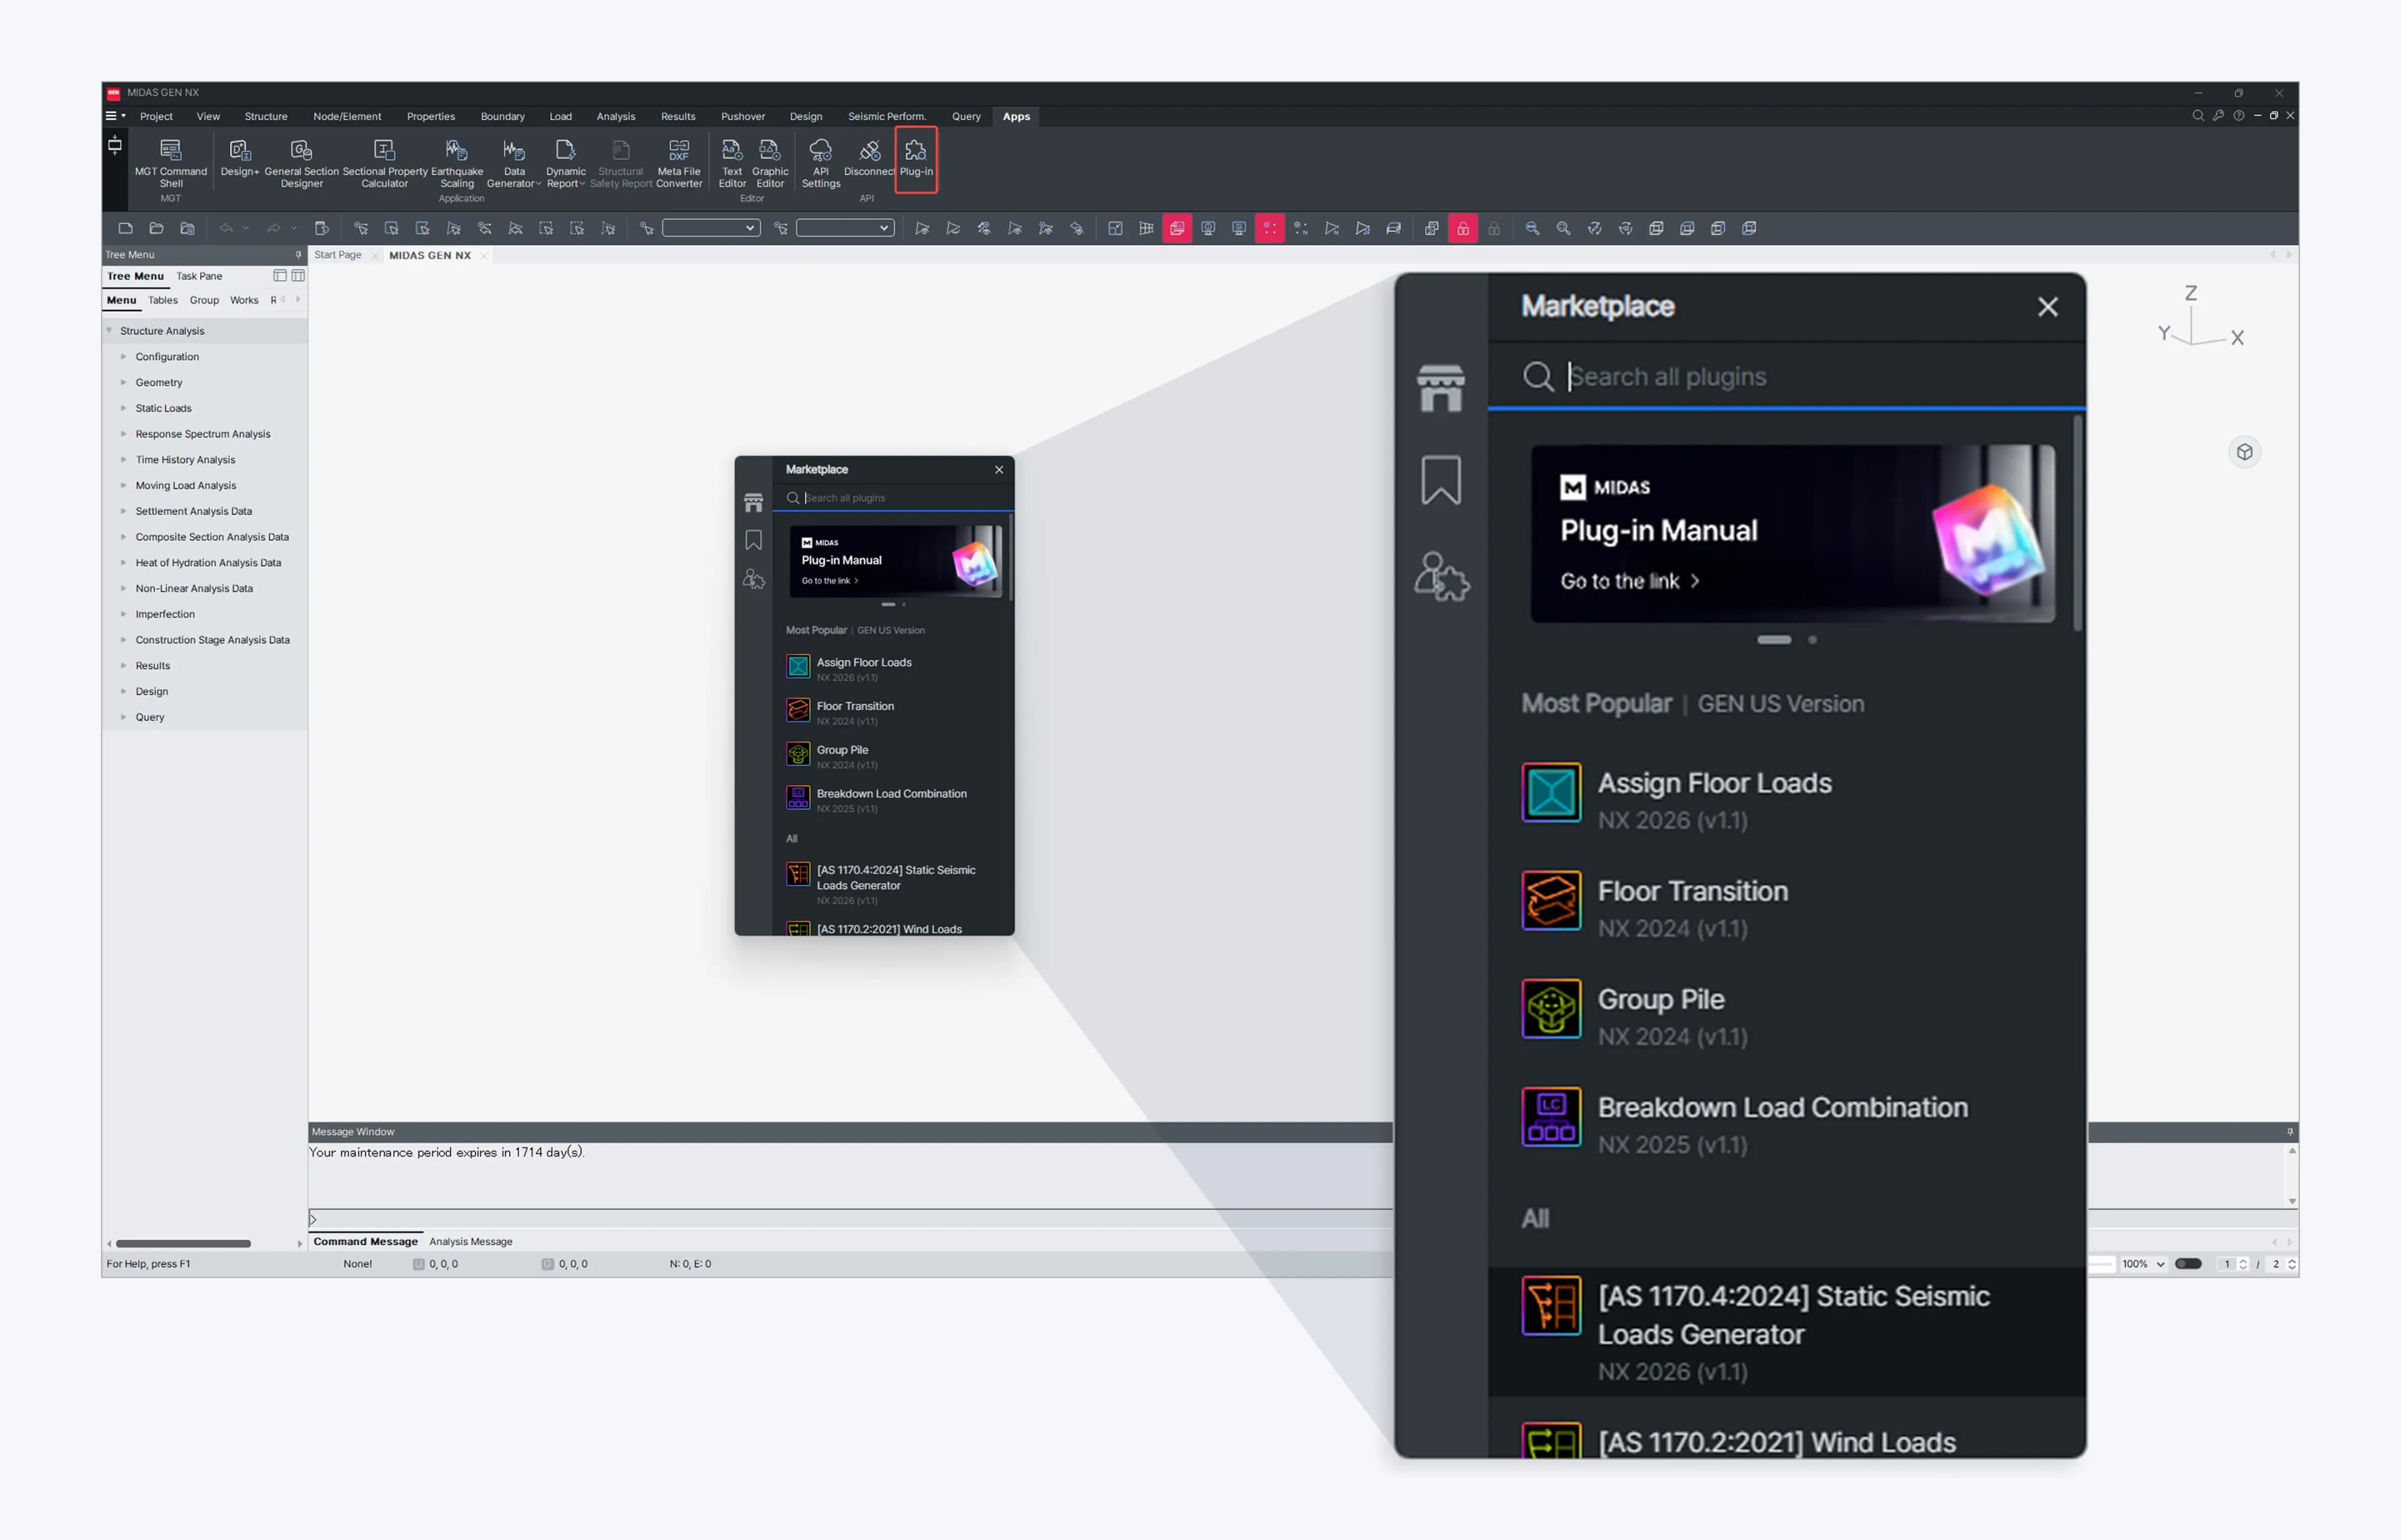The height and width of the screenshot is (1540, 2401).
Task: Pin the Message Window panel
Action: tap(2290, 1132)
